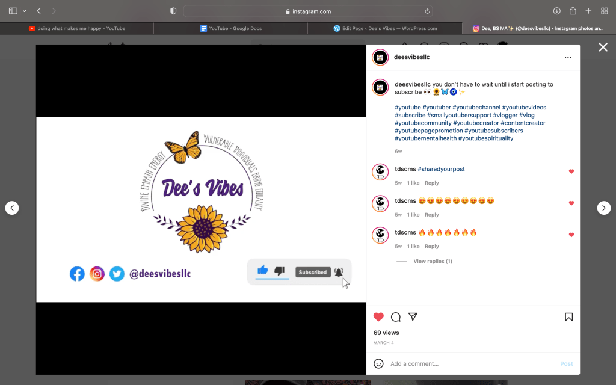Image resolution: width=616 pixels, height=385 pixels.
Task: Click the Add a comment field
Action: pos(469,363)
